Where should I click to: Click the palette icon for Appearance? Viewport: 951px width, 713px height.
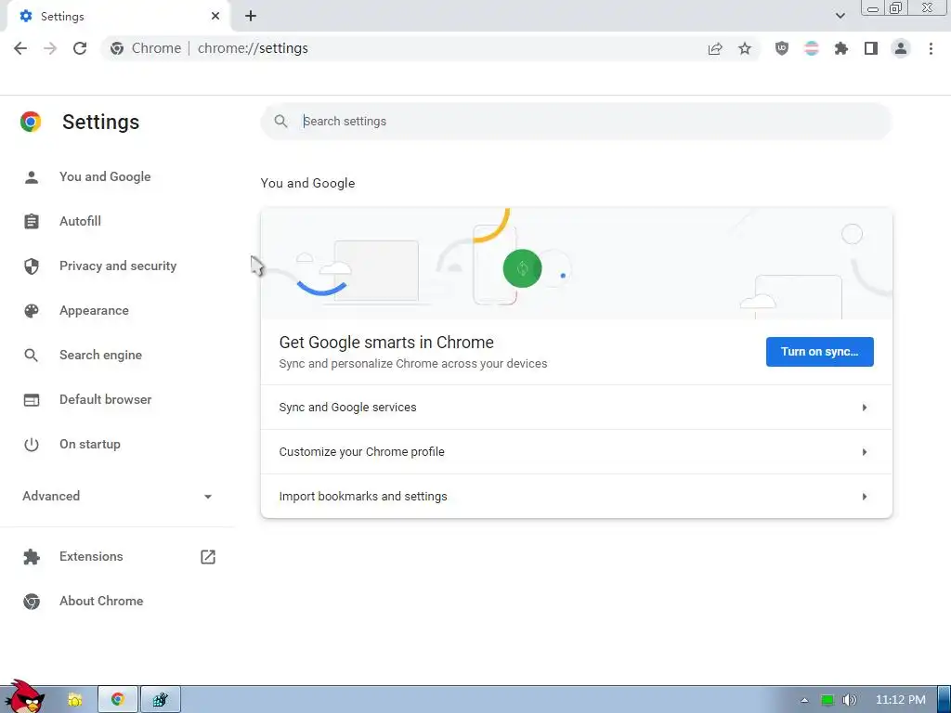(x=32, y=310)
